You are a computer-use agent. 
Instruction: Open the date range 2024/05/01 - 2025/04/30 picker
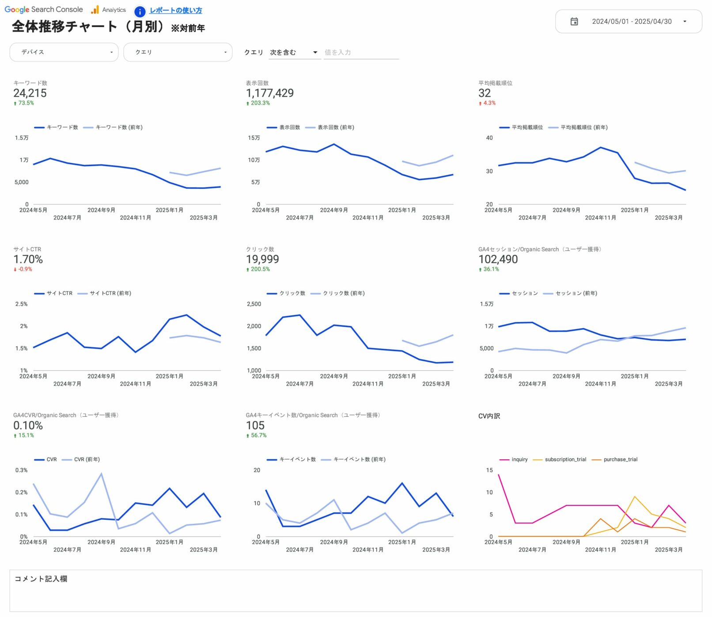(631, 21)
